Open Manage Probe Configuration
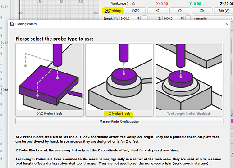The image size is (233, 168). pos(119,121)
